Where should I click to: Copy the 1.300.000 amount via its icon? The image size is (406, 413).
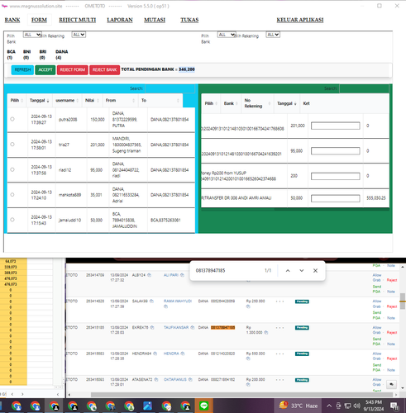coord(266,333)
